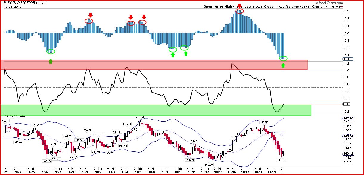364x175 pixels.
Task: Click the 143.19 price label
Action: point(56,159)
